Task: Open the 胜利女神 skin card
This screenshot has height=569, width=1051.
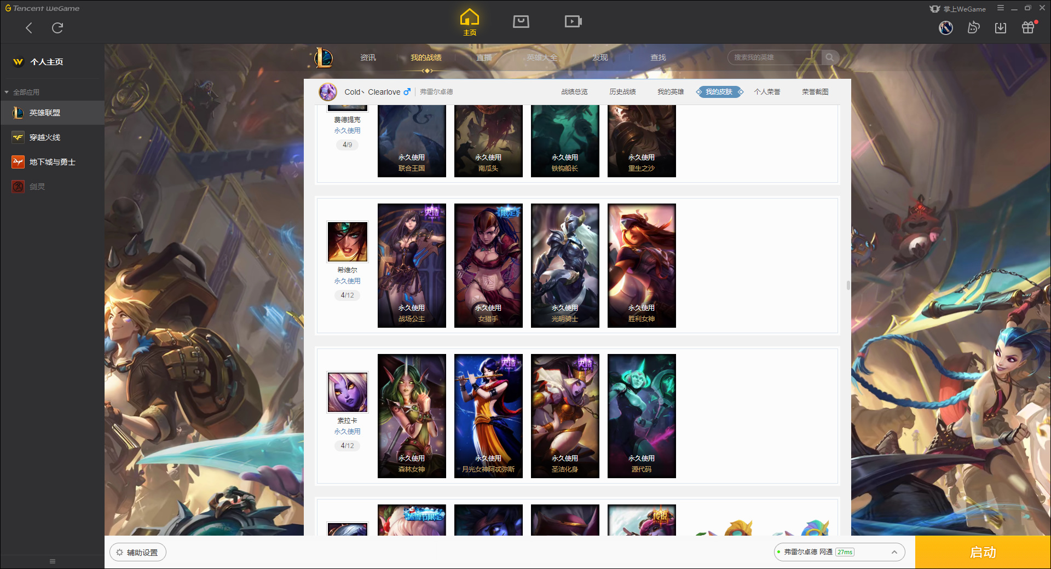Action: pyautogui.click(x=642, y=265)
